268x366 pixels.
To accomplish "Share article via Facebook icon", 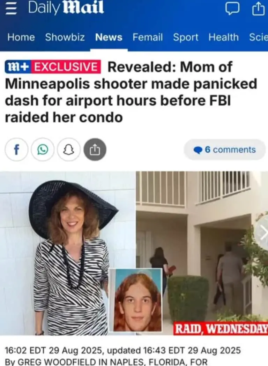I will tap(16, 150).
